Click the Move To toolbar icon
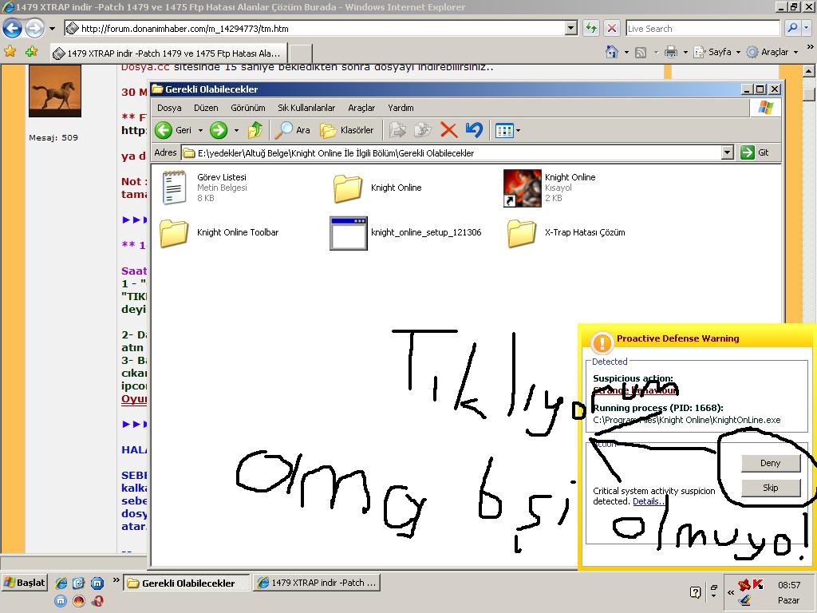Viewport: 817px width, 613px height. (x=397, y=130)
